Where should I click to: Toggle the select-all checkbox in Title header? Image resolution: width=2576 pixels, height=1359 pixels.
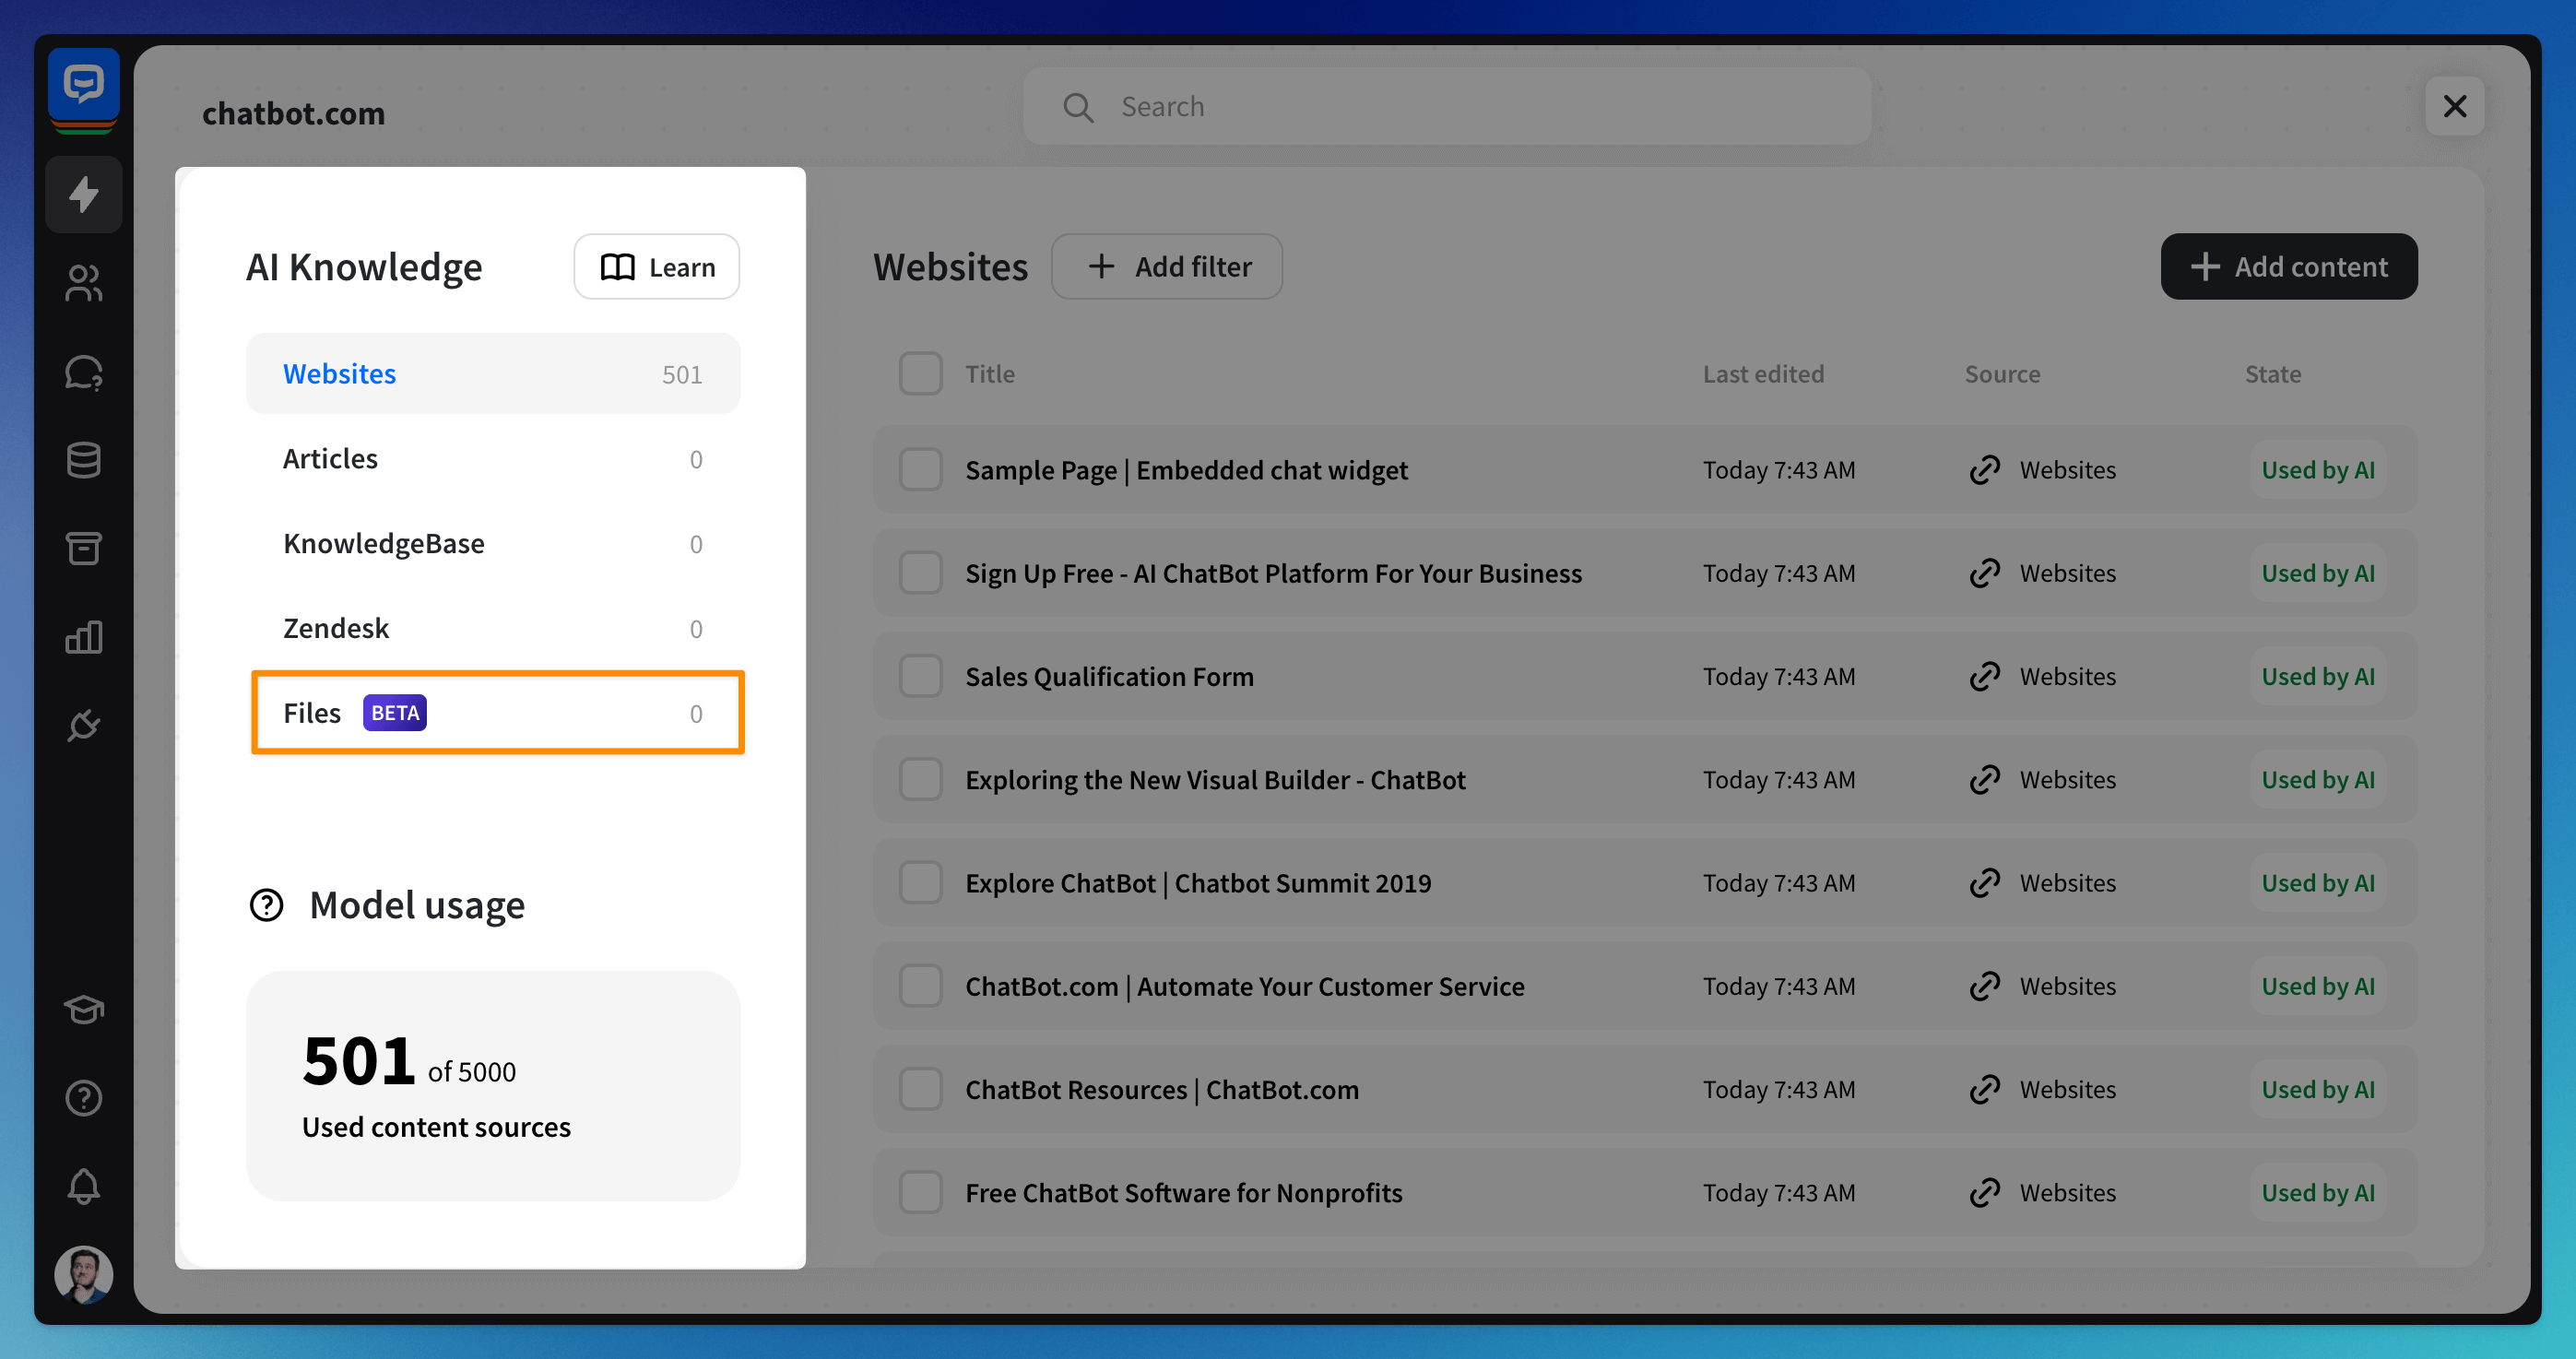[x=920, y=374]
